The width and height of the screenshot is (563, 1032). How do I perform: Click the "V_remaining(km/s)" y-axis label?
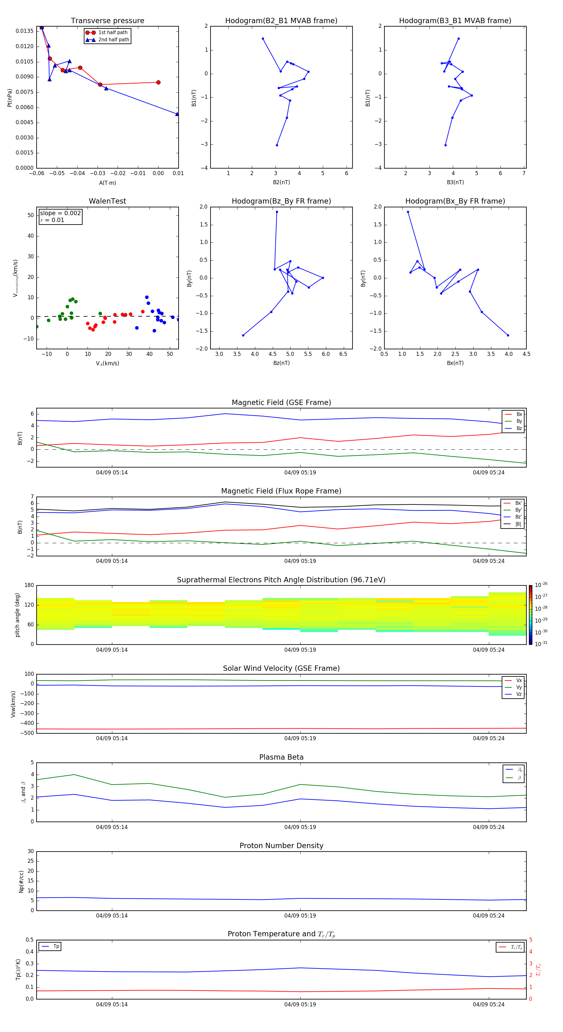pos(16,278)
